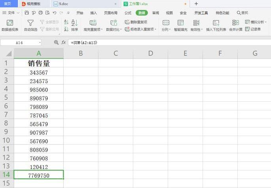Select the 销售量 header cell
Screen dimensions: 271x188
pos(39,63)
